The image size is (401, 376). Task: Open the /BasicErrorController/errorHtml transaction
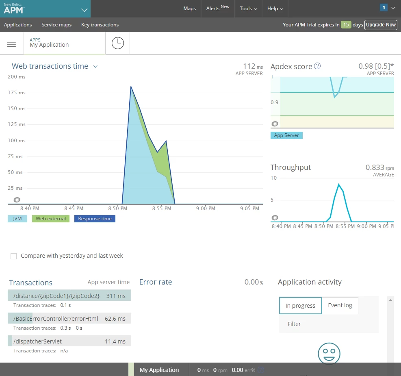point(69,318)
